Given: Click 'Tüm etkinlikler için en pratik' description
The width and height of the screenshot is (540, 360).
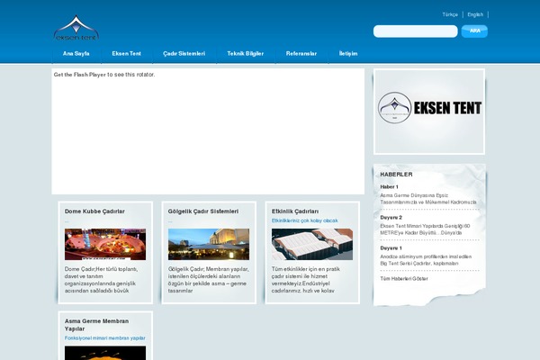Looking at the screenshot, I should click(x=306, y=280).
